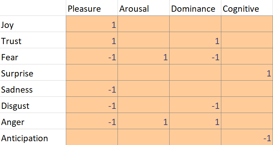Select the Joy row label
The width and height of the screenshot is (273, 145).
tap(33, 25)
